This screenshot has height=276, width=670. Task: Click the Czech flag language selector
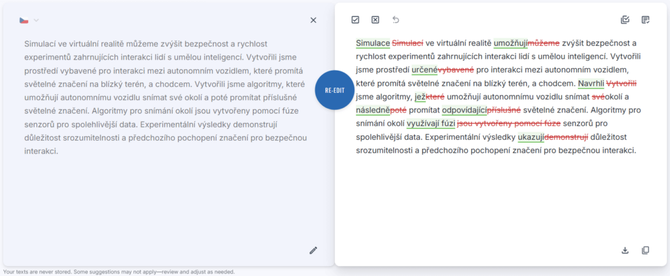(24, 20)
